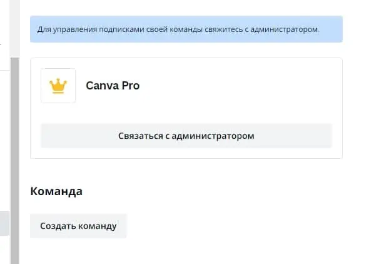Screen dimensions: 374x264
Task: Click the word команду on create button
Action: [98, 226]
